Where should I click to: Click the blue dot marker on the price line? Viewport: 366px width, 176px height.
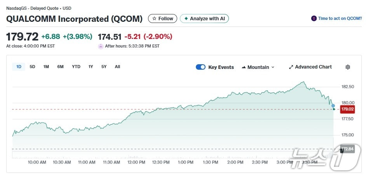click(x=333, y=106)
